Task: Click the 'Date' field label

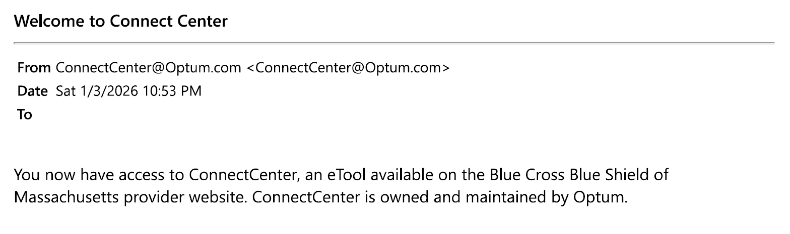Action: tap(33, 91)
